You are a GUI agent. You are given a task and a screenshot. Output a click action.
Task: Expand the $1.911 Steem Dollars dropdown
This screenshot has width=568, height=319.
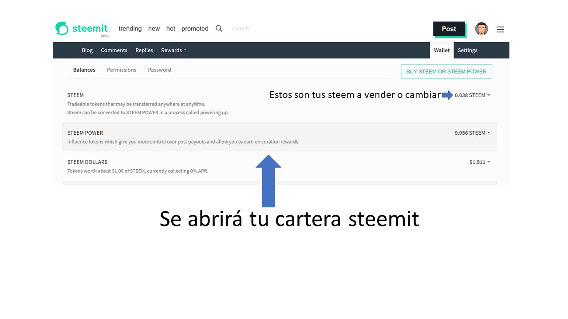[x=480, y=162]
